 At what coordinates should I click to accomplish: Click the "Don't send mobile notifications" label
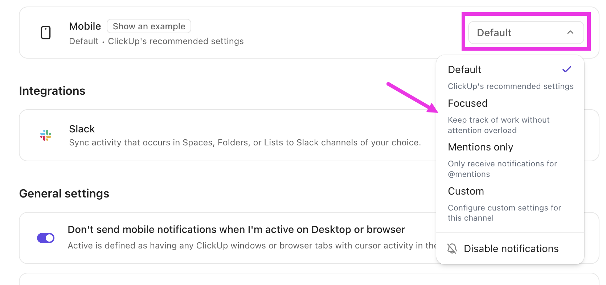tap(236, 230)
